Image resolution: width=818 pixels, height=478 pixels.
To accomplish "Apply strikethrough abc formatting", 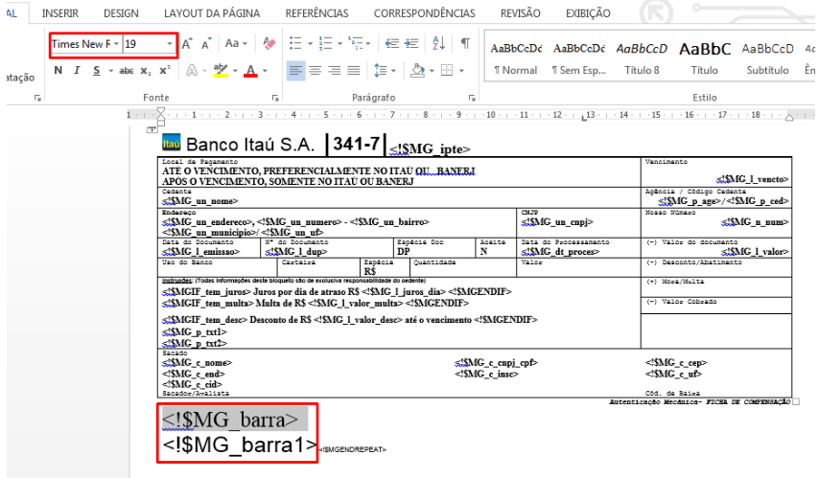I will 127,70.
